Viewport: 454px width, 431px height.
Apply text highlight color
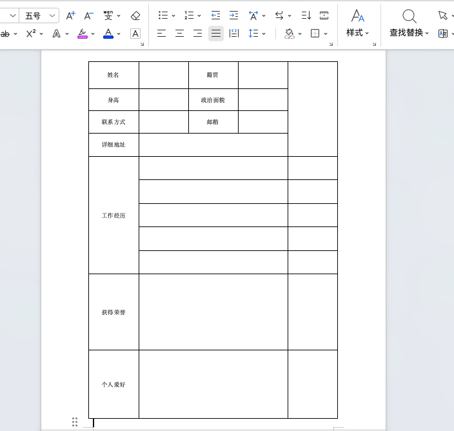click(x=83, y=34)
